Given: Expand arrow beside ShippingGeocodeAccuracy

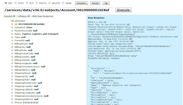Looking at the screenshot, I should 12,96.
